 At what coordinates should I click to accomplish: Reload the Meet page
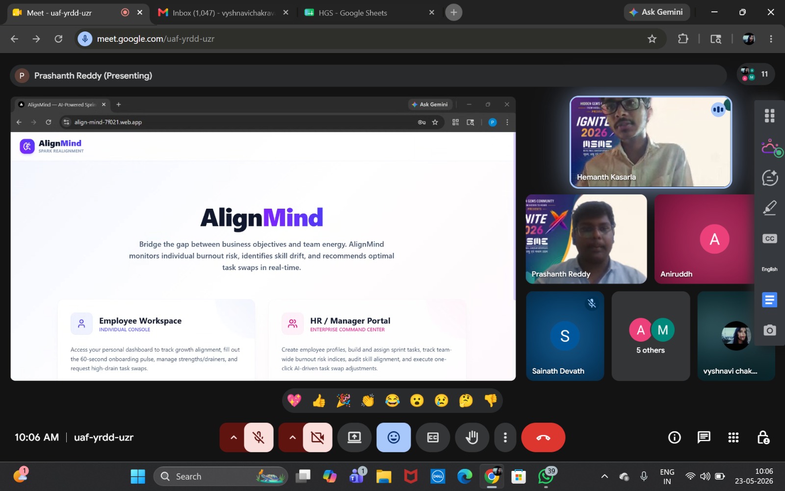[x=58, y=39]
